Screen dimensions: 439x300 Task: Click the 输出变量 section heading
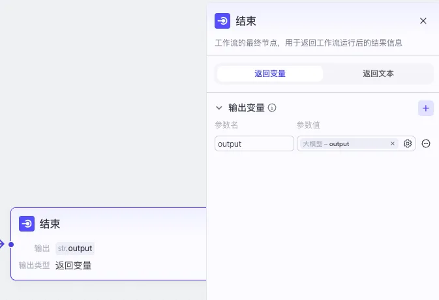click(247, 108)
